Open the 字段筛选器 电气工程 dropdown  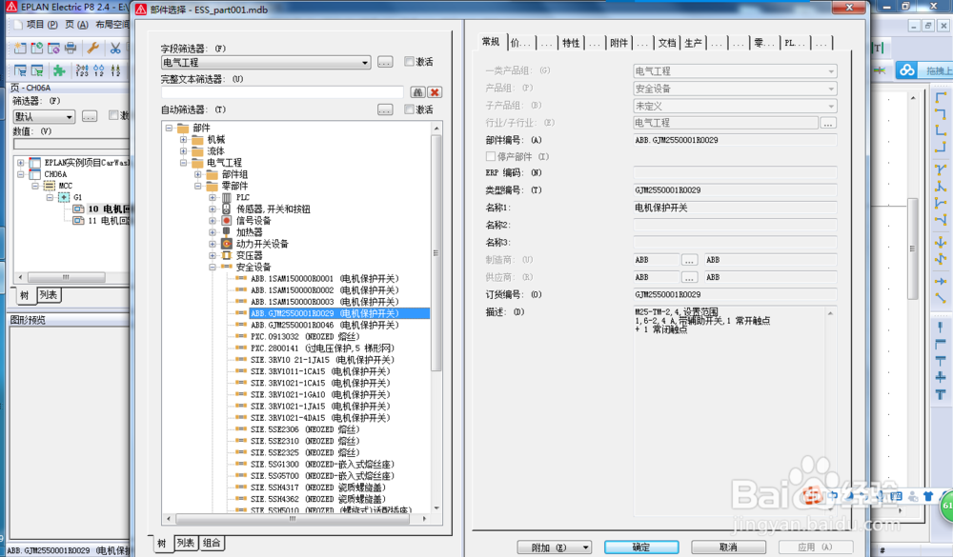tap(365, 62)
